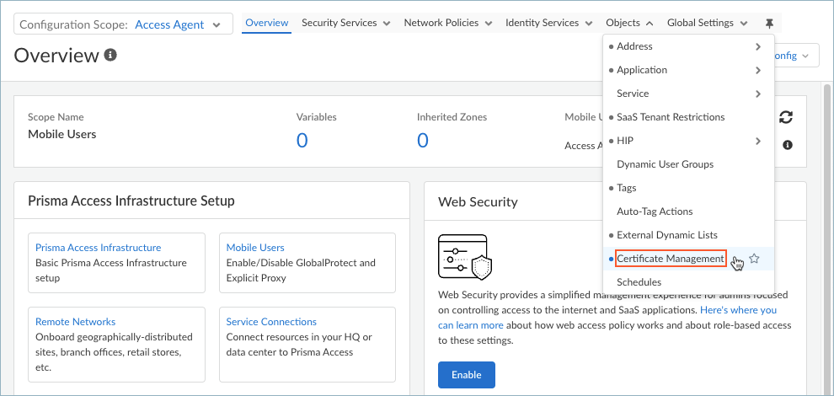Click the pin icon in navigation bar
This screenshot has width=834, height=396.
[x=769, y=24]
